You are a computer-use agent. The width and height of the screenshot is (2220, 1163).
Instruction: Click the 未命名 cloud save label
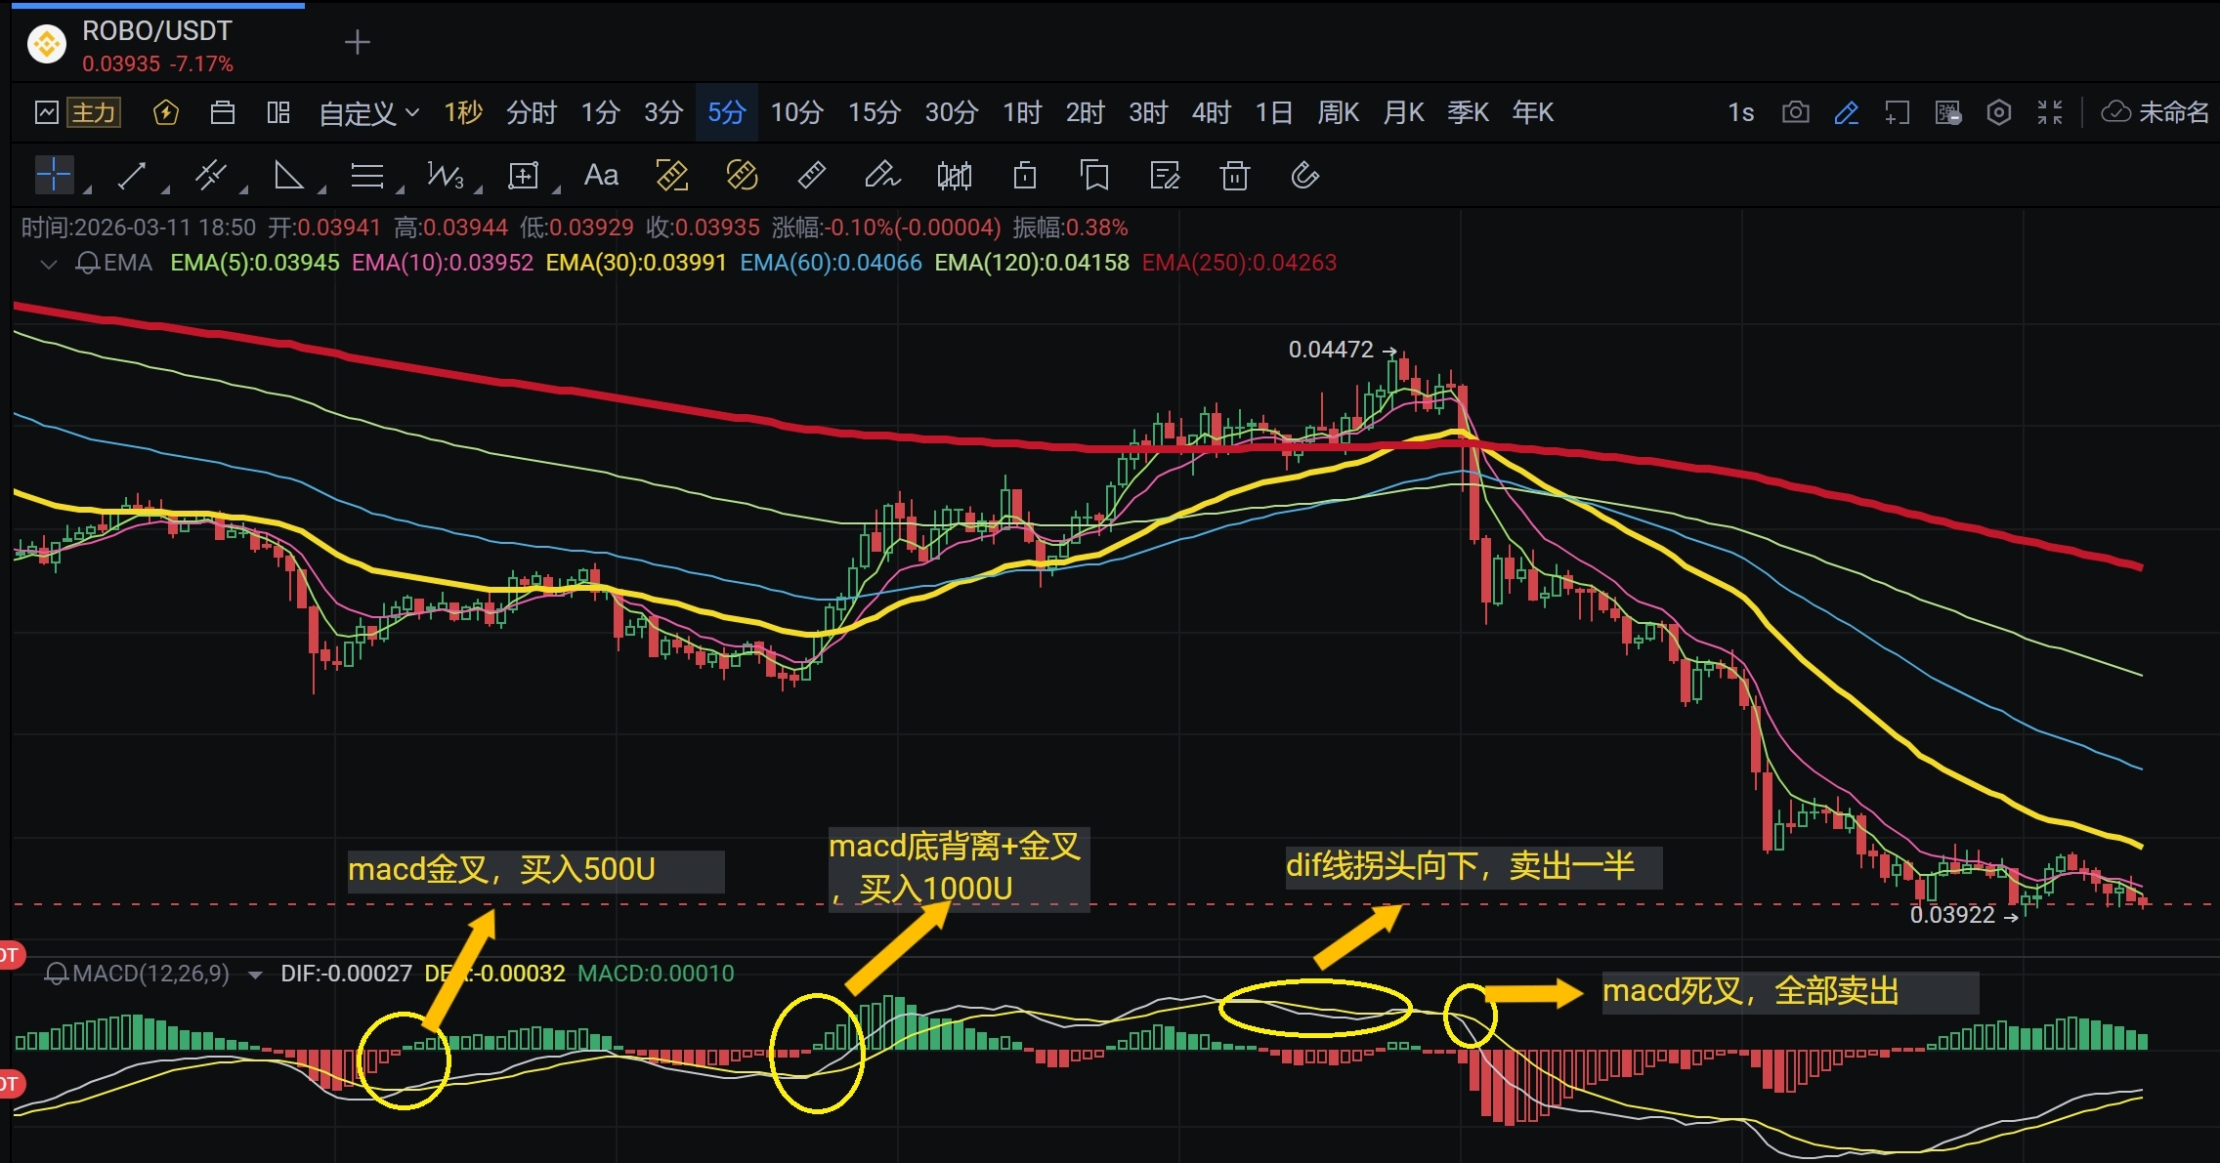point(2172,112)
